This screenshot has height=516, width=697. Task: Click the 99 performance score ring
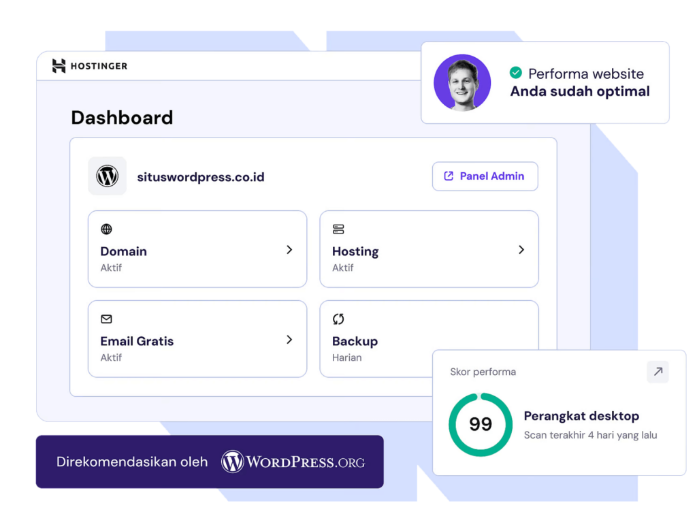[x=481, y=423]
